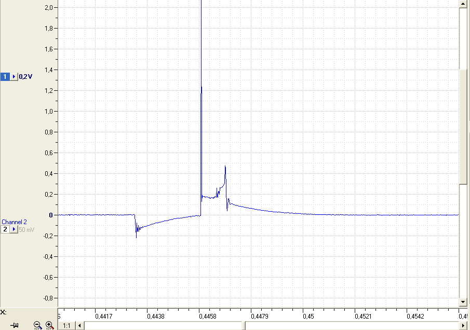Image resolution: width=470 pixels, height=330 pixels.
Task: Click the positive 0,2 label on the voltage axis
Action: tap(49, 195)
